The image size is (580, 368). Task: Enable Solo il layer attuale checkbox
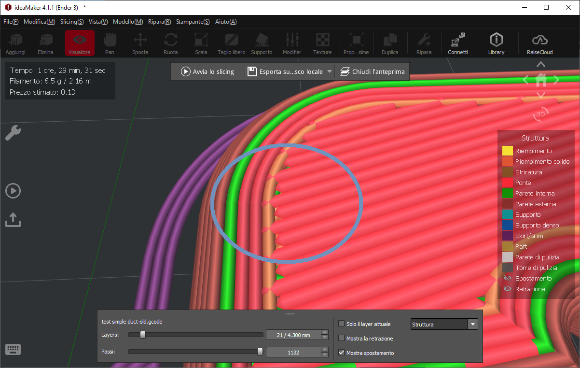tap(342, 324)
